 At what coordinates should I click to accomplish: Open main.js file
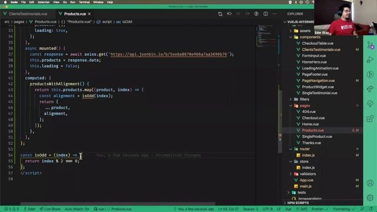[305, 186]
